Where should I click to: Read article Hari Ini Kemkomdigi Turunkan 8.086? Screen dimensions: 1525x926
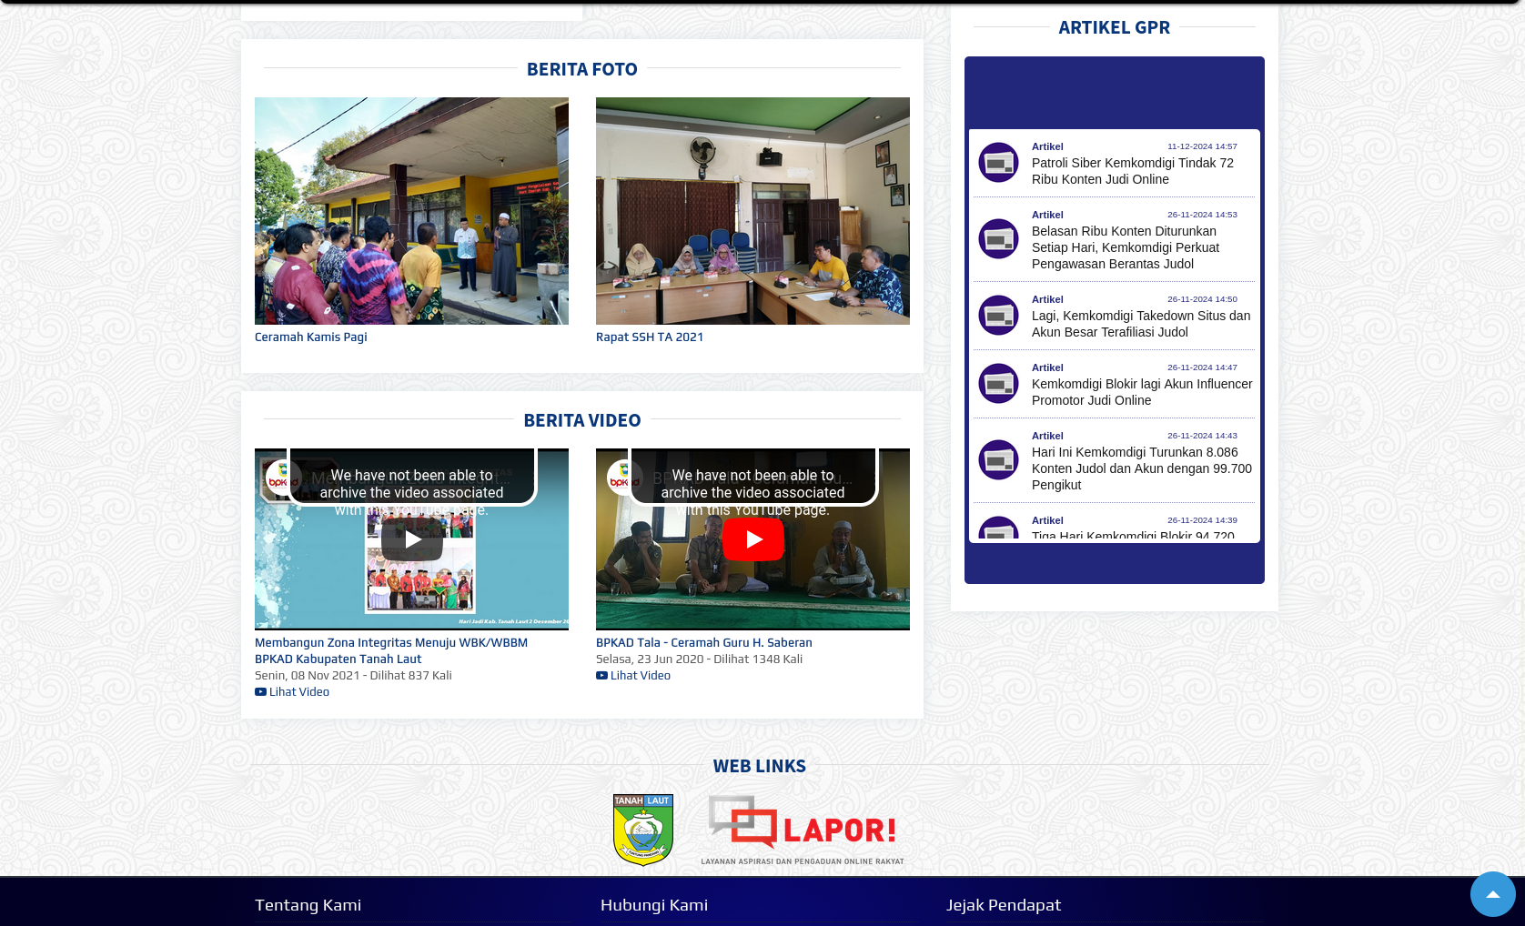pyautogui.click(x=1142, y=468)
